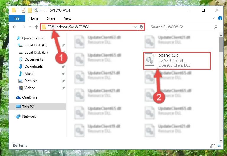Open Help with the question mark icon

tap(220, 18)
